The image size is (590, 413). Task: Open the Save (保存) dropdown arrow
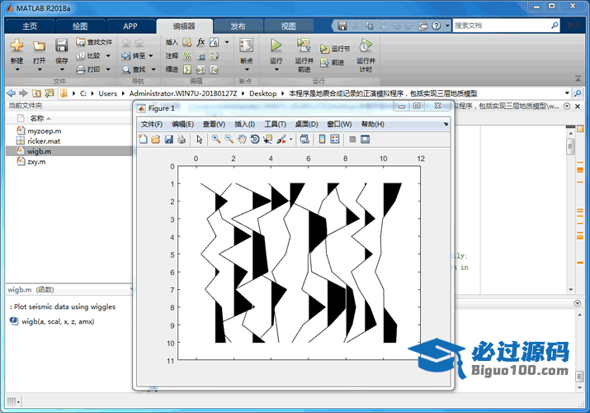(62, 69)
